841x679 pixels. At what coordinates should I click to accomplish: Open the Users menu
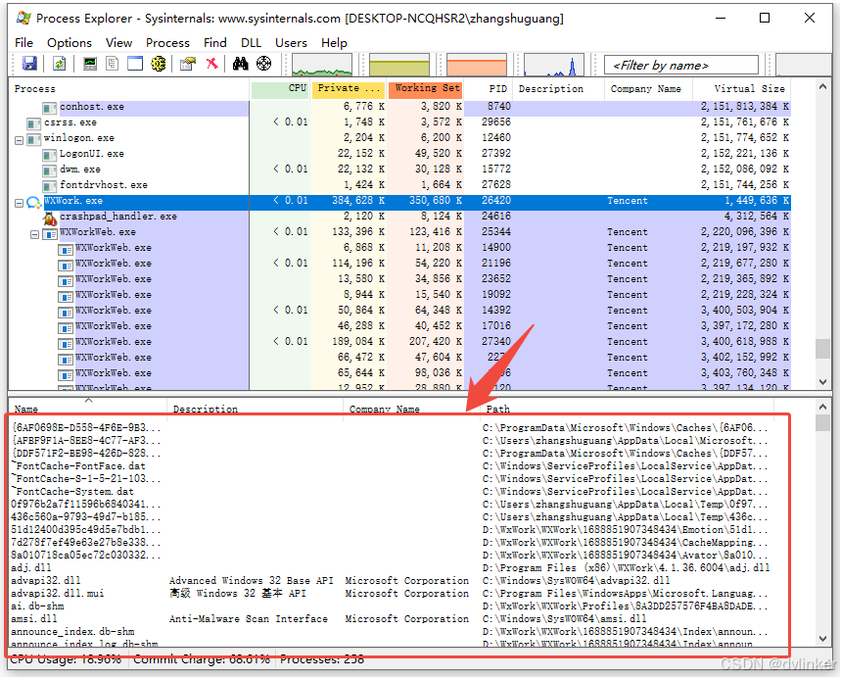[291, 42]
